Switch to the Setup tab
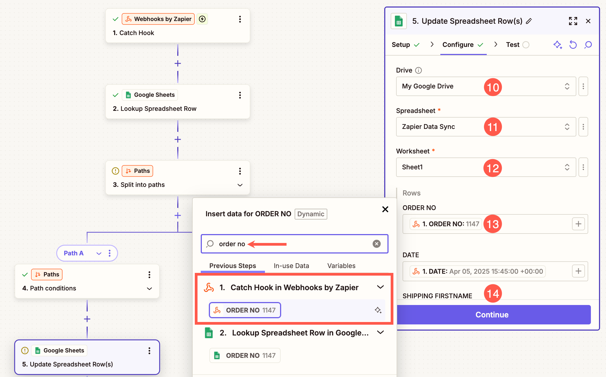 406,45
